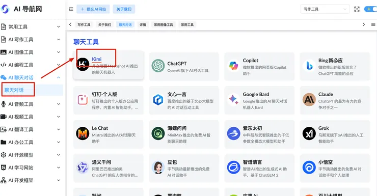
Task: Select the 常用图像工具 tab
Action: (x=163, y=24)
